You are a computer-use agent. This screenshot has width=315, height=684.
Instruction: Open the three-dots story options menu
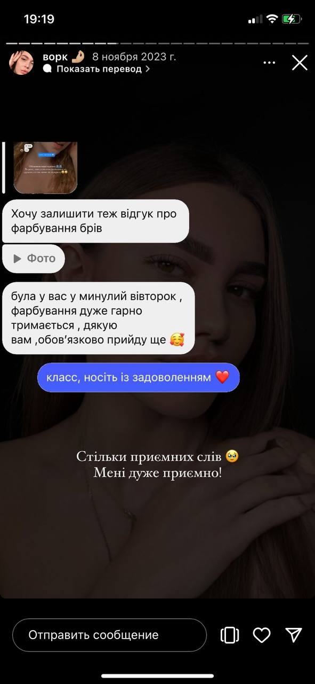(270, 63)
